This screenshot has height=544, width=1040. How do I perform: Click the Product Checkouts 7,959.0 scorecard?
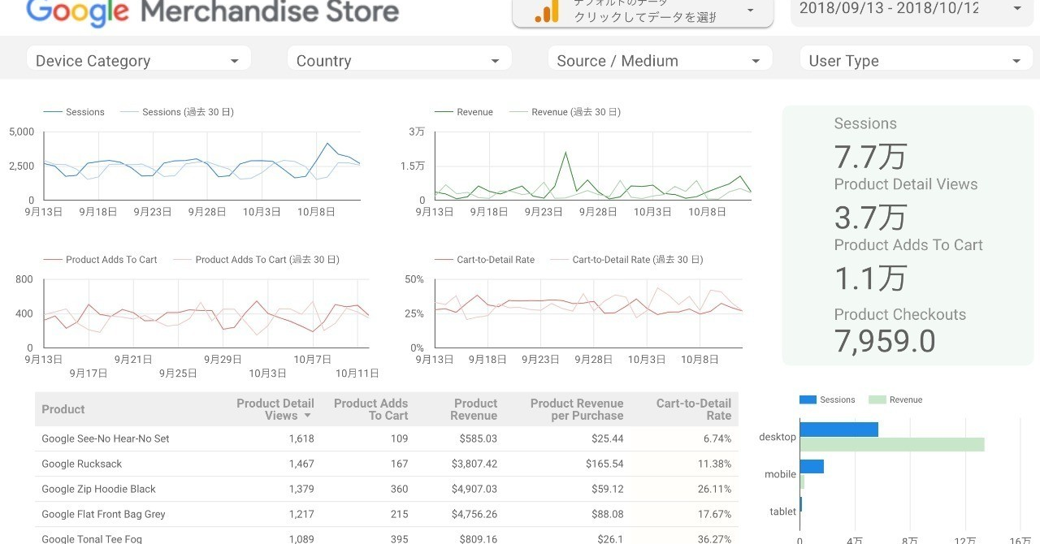click(885, 341)
